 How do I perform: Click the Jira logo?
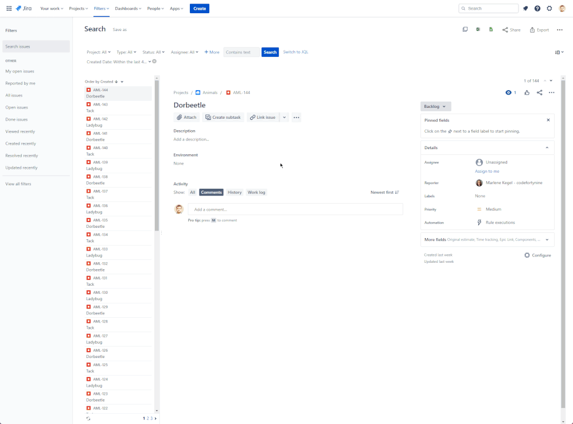24,9
